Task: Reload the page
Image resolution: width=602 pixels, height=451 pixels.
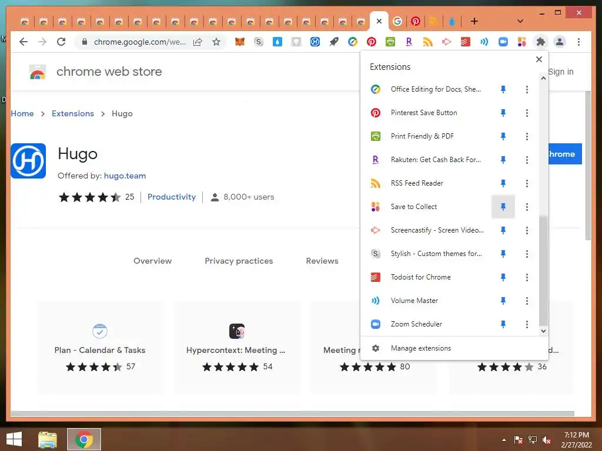Action: [x=61, y=42]
